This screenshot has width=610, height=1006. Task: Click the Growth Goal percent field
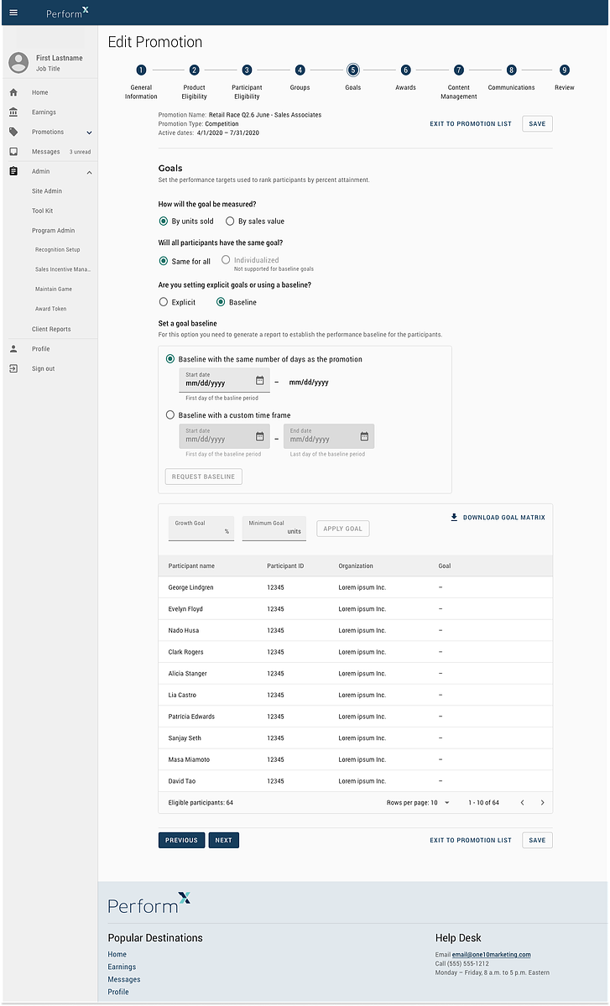click(201, 528)
